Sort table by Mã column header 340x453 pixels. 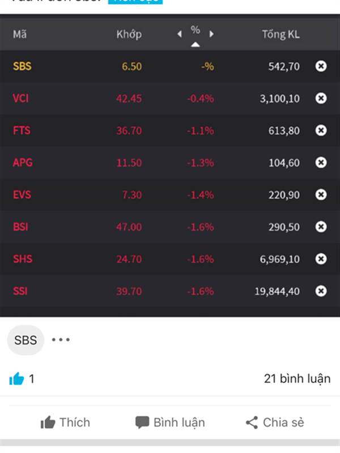[x=20, y=35]
